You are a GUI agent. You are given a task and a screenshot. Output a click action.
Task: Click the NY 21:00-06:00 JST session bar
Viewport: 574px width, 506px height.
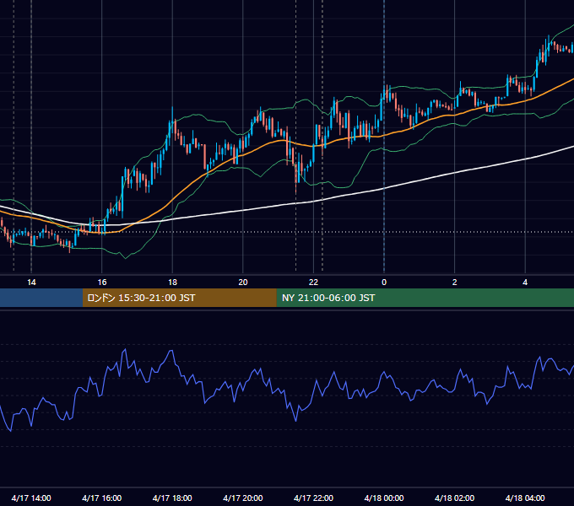[x=425, y=298]
